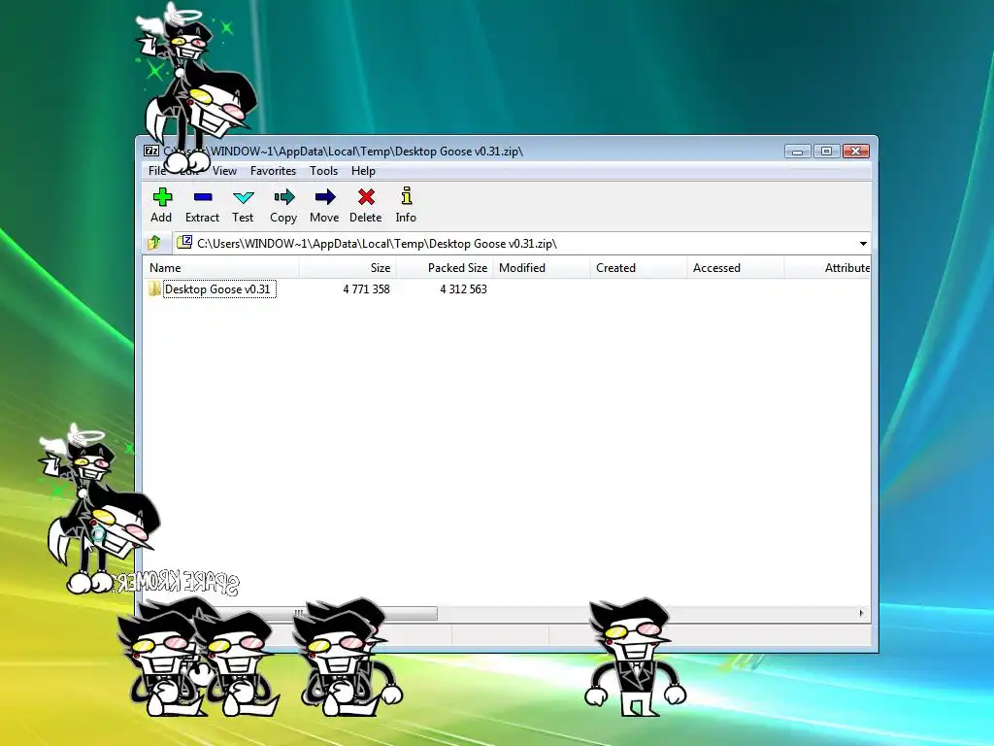Image resolution: width=994 pixels, height=746 pixels.
Task: Select Desktop Goose v0.31 folder name
Action: (219, 289)
